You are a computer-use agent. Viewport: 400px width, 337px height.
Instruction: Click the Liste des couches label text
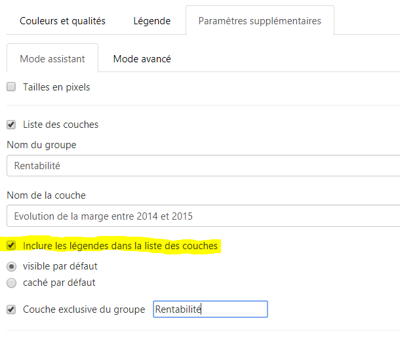click(61, 125)
